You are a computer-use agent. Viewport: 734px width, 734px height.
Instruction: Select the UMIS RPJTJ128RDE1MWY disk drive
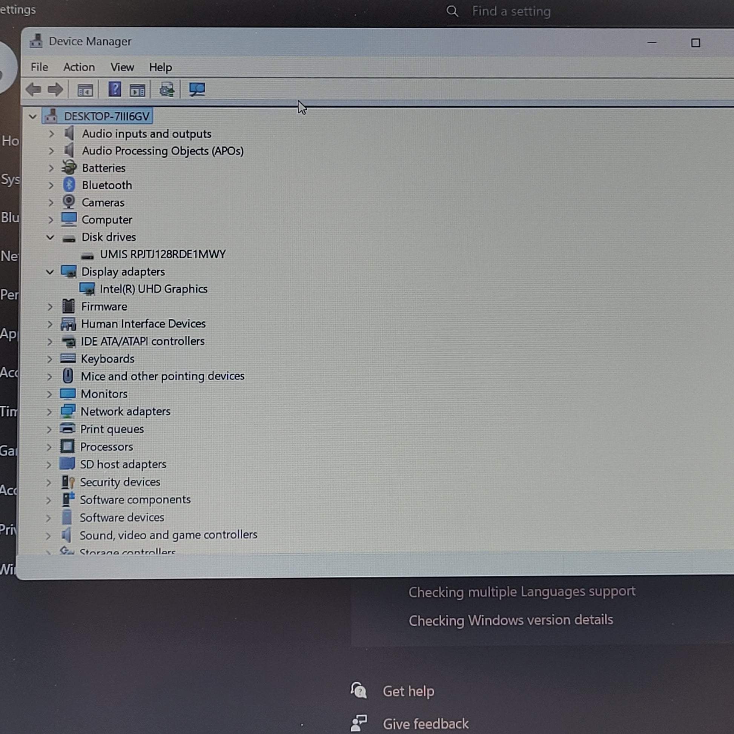click(x=163, y=254)
